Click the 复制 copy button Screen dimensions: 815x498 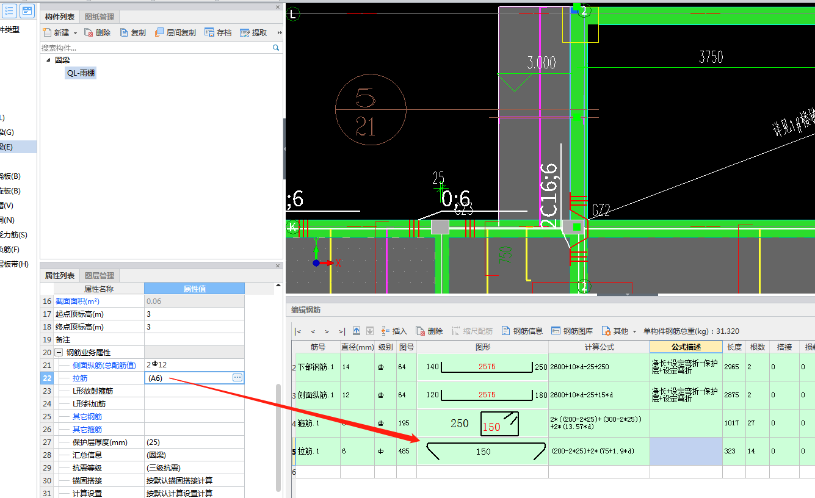133,32
